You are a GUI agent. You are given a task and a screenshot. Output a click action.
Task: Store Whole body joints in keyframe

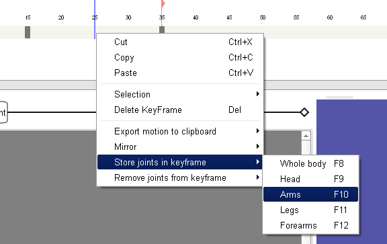(x=310, y=164)
